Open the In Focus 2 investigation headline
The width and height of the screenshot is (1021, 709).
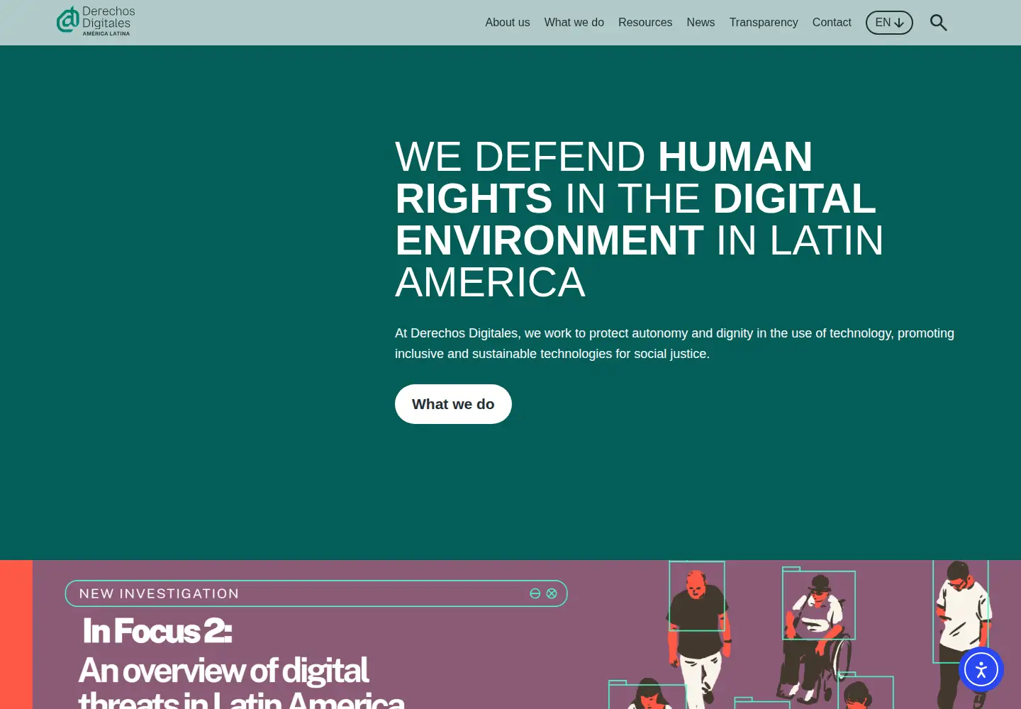point(157,631)
